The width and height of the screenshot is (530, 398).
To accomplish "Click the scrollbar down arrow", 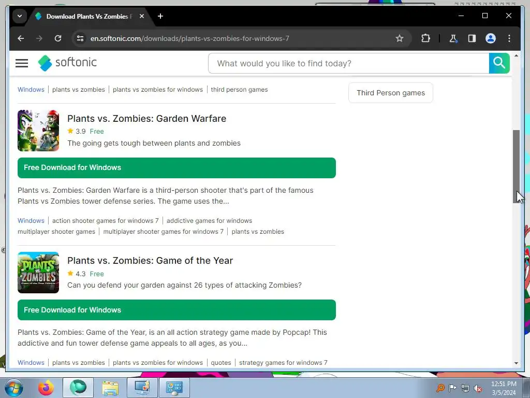I will tap(516, 363).
